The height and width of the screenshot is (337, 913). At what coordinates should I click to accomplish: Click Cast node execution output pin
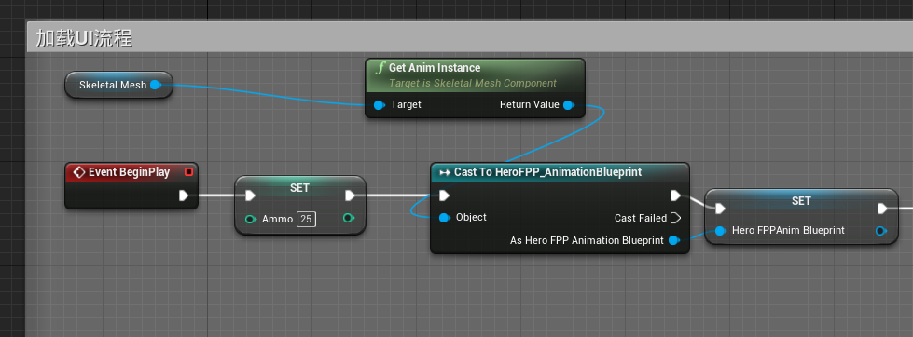[675, 195]
